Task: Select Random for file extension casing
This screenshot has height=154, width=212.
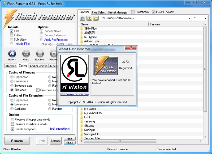Action: [x=50, y=109]
